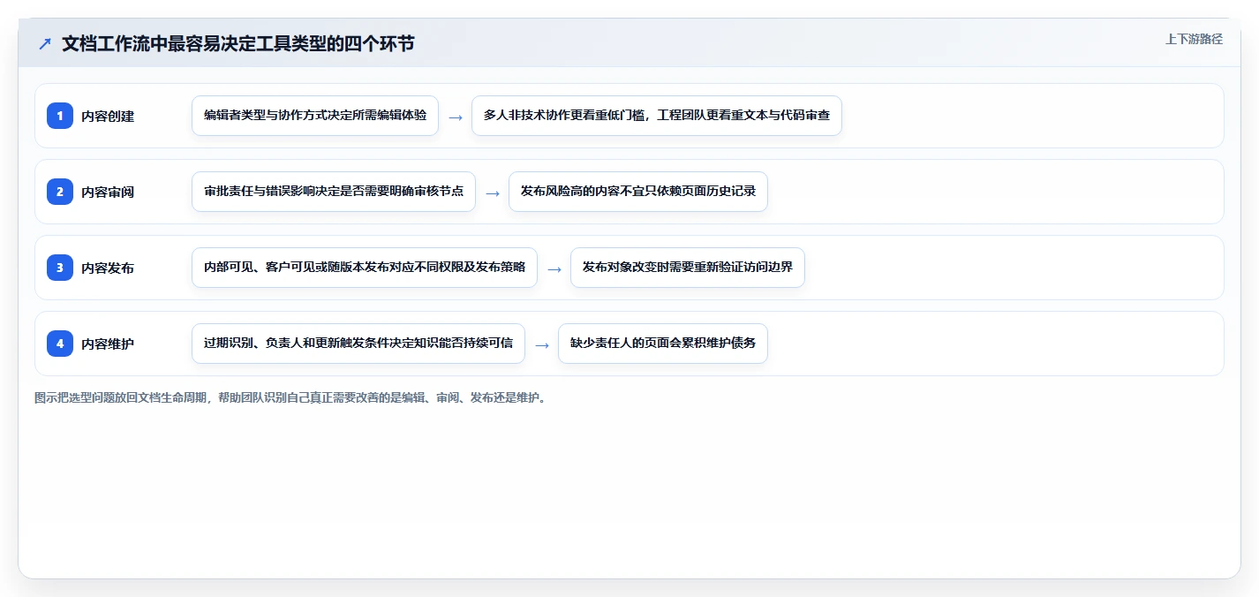Click the number 1 badge for 内容创建

pos(60,116)
